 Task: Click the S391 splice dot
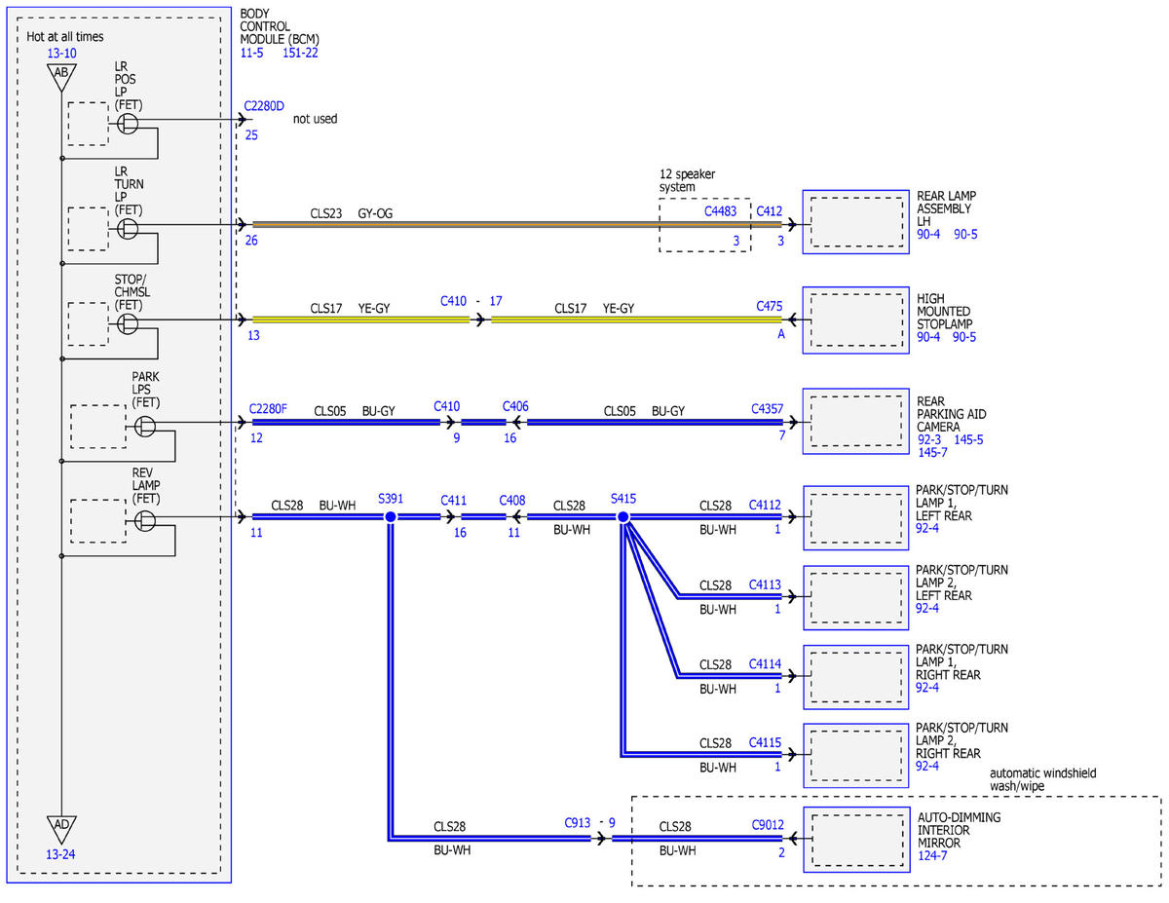point(390,516)
